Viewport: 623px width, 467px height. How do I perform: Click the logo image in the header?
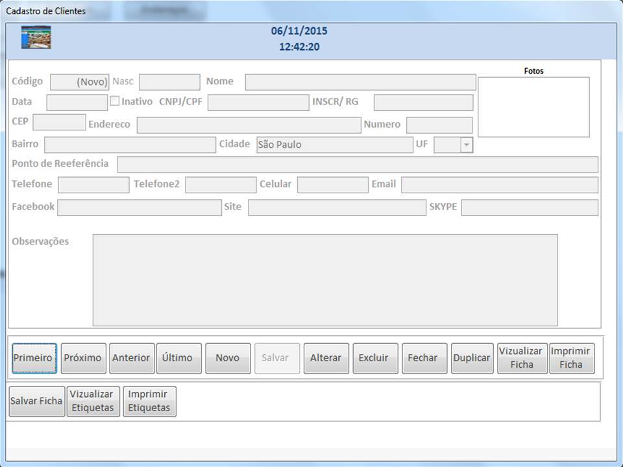coord(36,38)
